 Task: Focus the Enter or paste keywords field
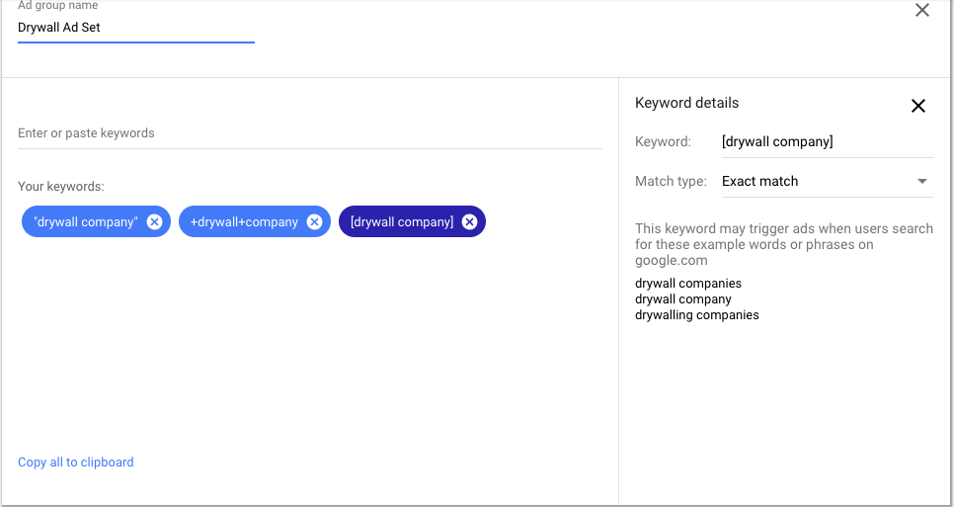coord(310,133)
